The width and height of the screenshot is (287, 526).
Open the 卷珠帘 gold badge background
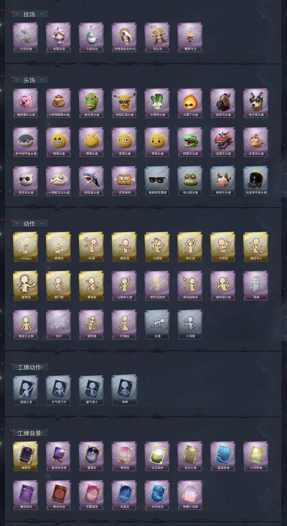tap(26, 456)
